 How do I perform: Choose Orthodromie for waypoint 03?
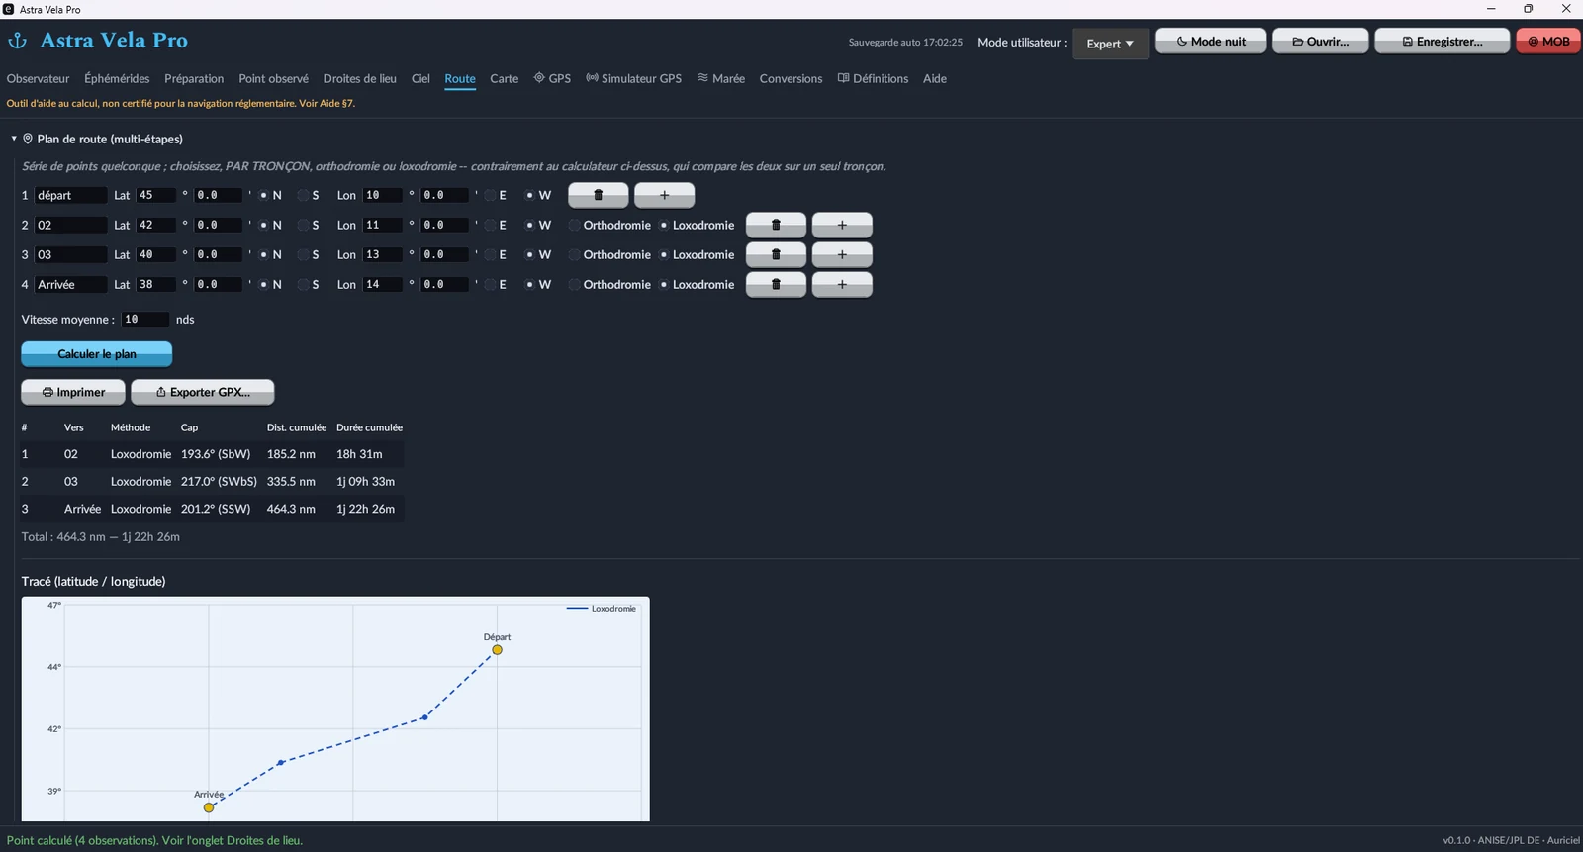pyautogui.click(x=609, y=255)
